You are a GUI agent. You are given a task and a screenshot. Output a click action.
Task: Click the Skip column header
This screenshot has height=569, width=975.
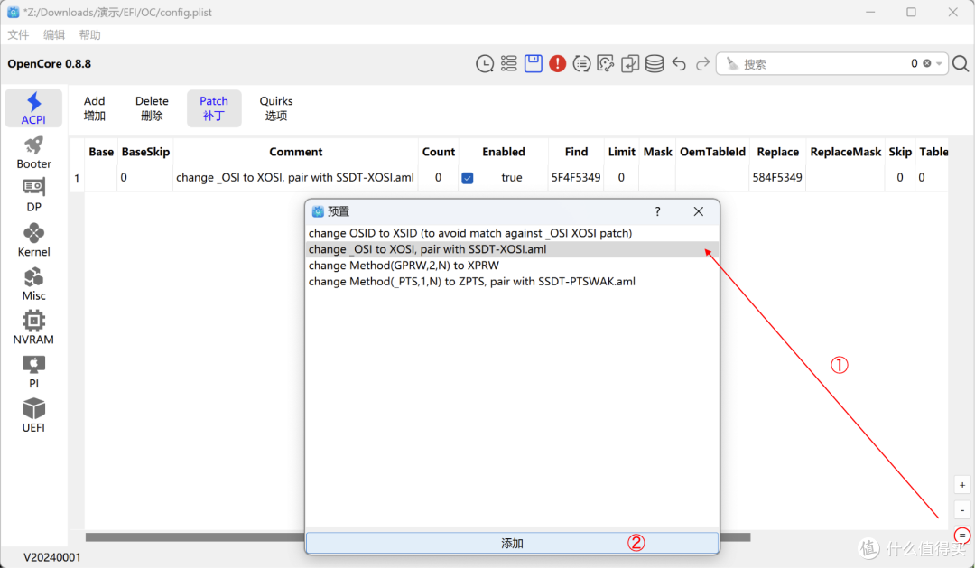click(x=900, y=152)
